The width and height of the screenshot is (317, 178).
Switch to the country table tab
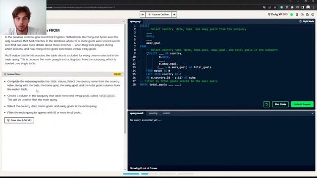[153, 113]
